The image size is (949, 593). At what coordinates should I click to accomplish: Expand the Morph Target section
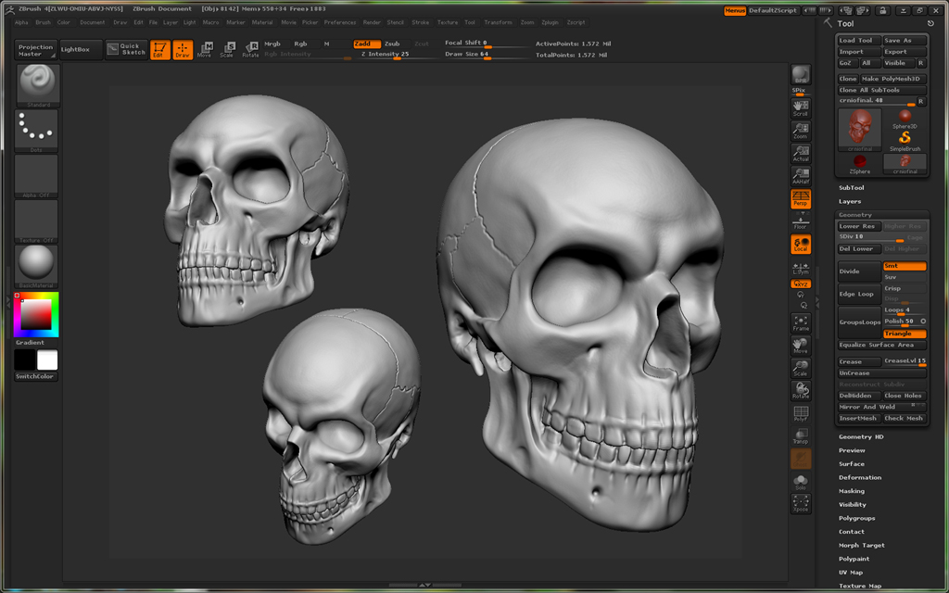[862, 546]
